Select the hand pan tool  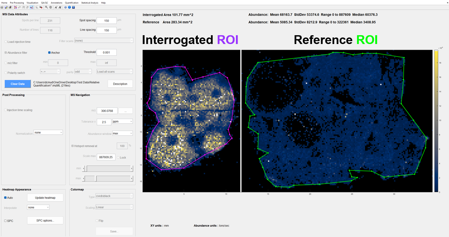pyautogui.click(x=51, y=7)
